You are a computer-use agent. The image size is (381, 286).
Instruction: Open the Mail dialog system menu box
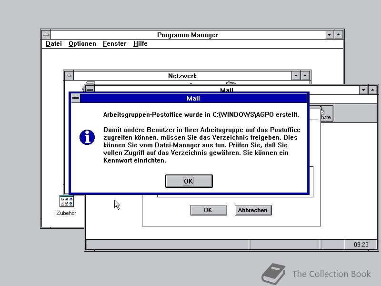point(76,98)
